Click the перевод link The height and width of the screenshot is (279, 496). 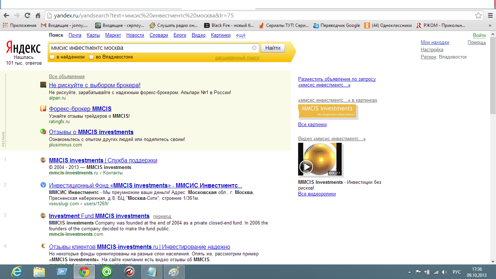pyautogui.click(x=162, y=217)
